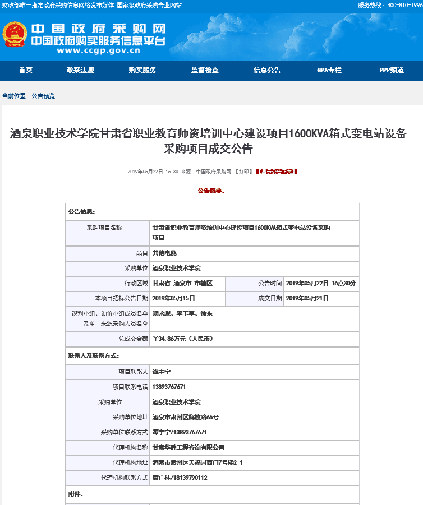Switch to the GPA专栏 section
The width and height of the screenshot is (423, 505).
tap(329, 70)
